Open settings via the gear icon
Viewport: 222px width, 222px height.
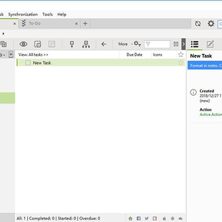click(x=211, y=23)
